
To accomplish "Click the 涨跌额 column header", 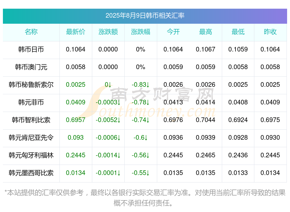I will tap(108, 32).
